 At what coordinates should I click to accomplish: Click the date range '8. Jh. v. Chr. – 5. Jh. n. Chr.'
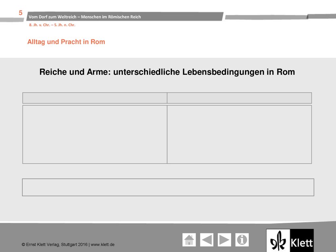[x=52, y=25]
